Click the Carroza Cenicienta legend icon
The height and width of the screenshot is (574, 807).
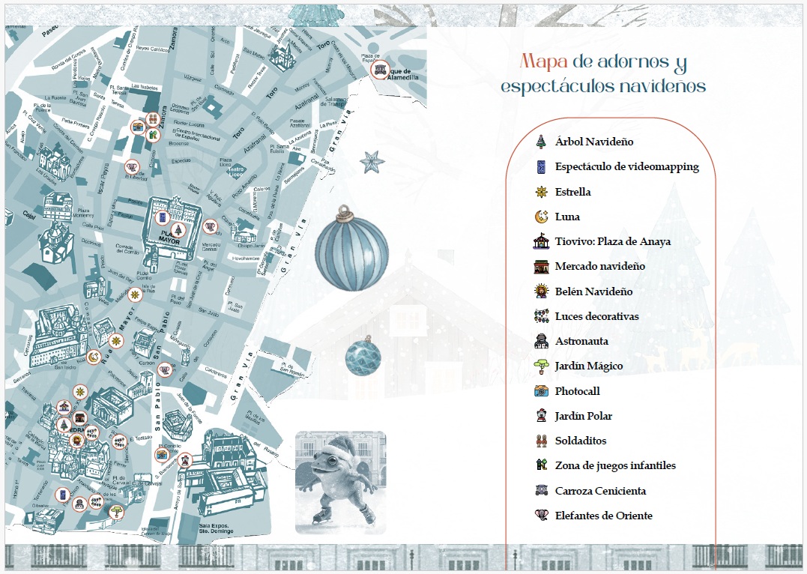[x=542, y=491]
